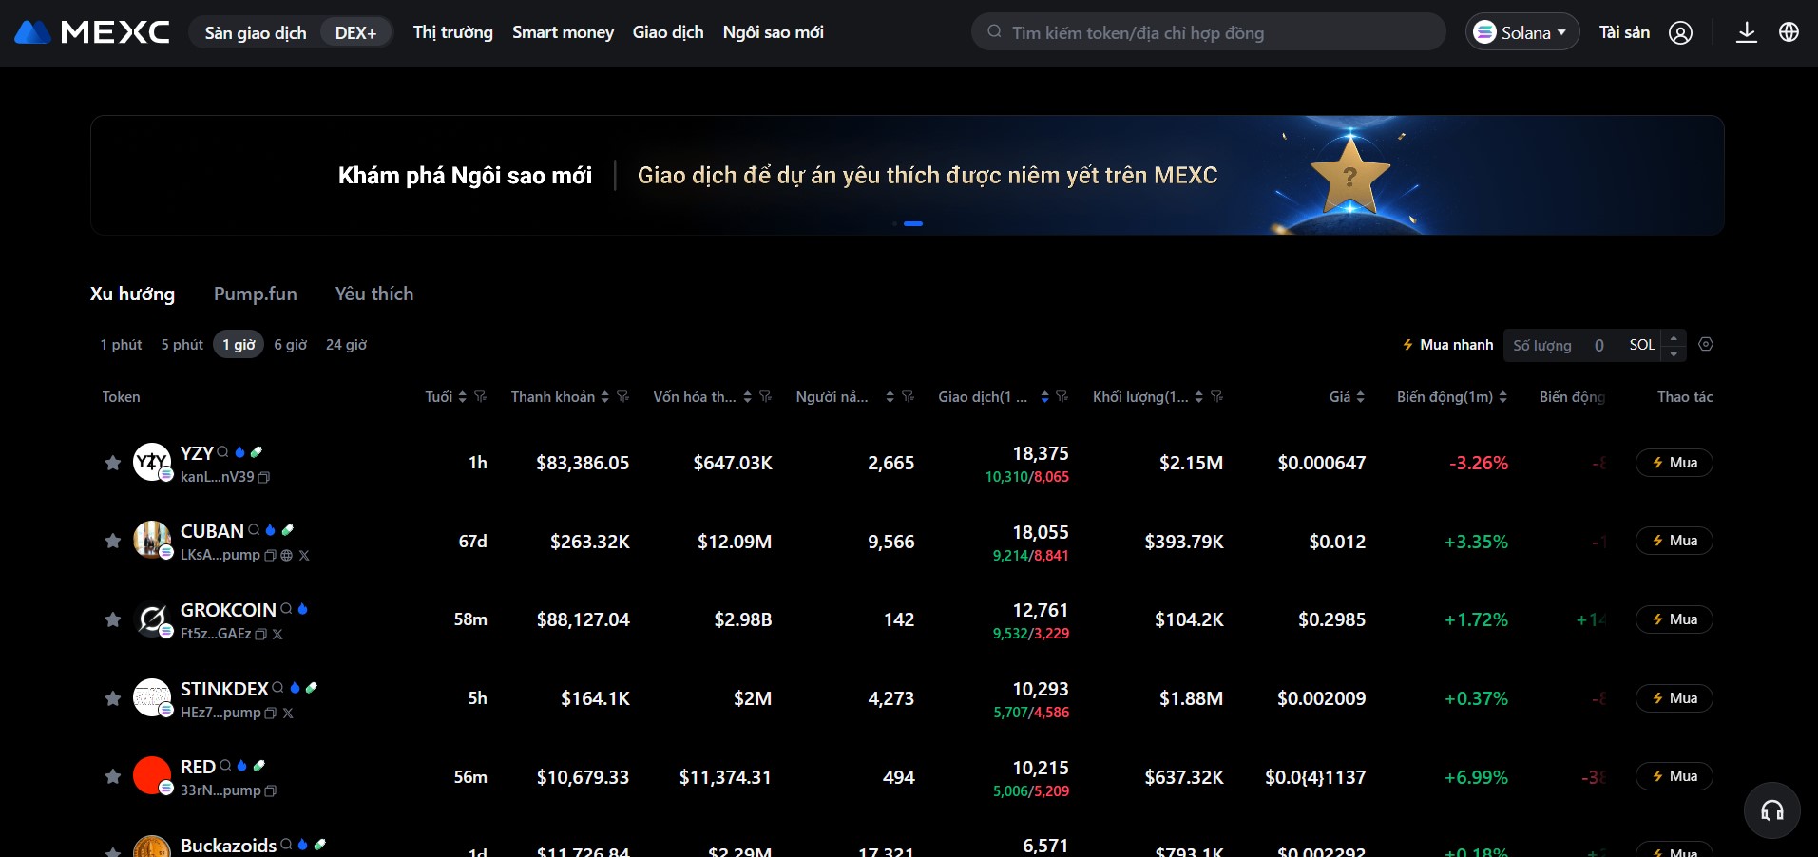
Task: Click Mua button for GROKCOIN
Action: click(1674, 619)
